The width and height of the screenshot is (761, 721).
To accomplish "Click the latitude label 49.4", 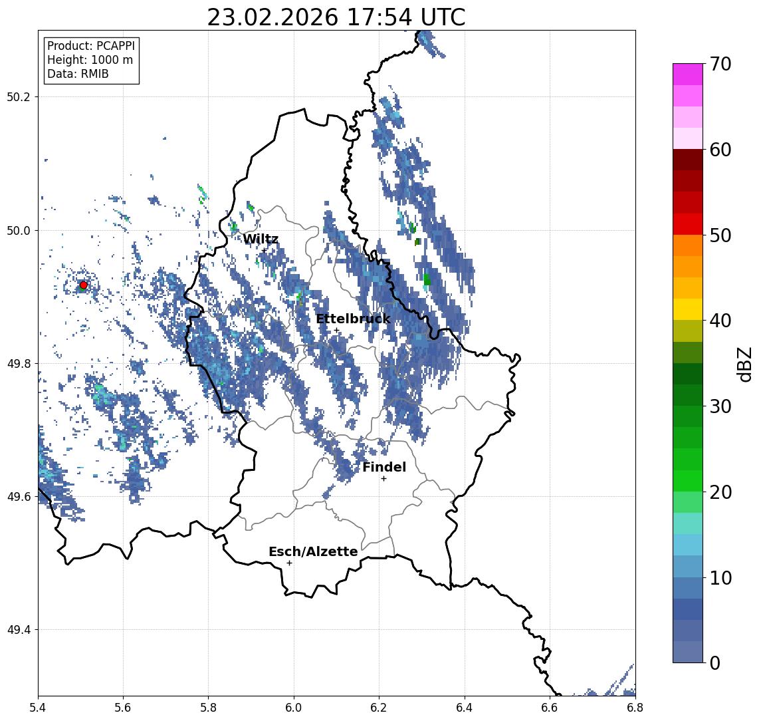I will click(19, 630).
